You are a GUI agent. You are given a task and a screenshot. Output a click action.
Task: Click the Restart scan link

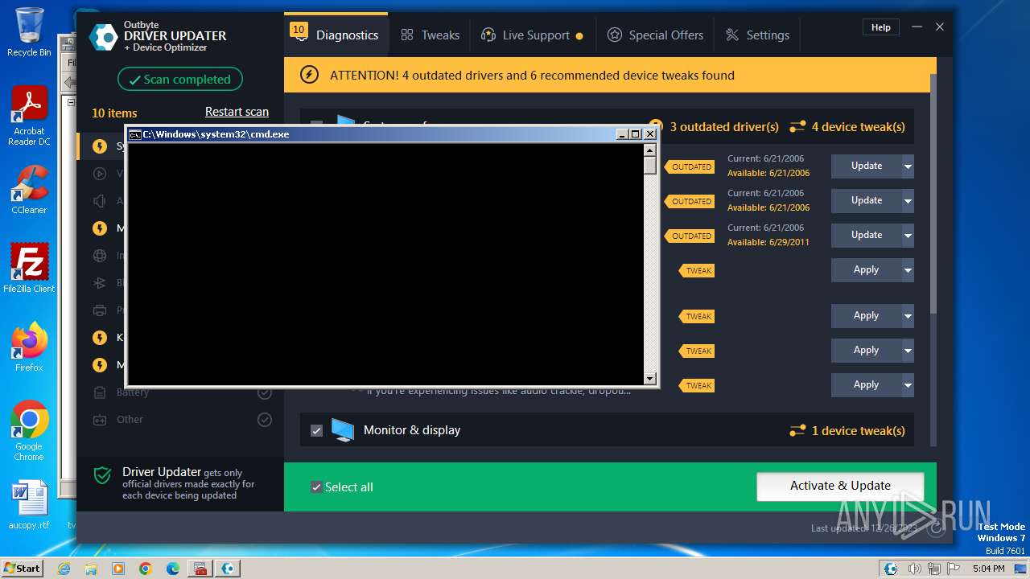pyautogui.click(x=237, y=112)
